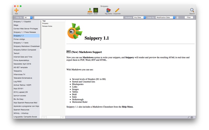Select Activar Retina / HiDPI snippet
This screenshot has height=130, width=209.
coord(26,85)
